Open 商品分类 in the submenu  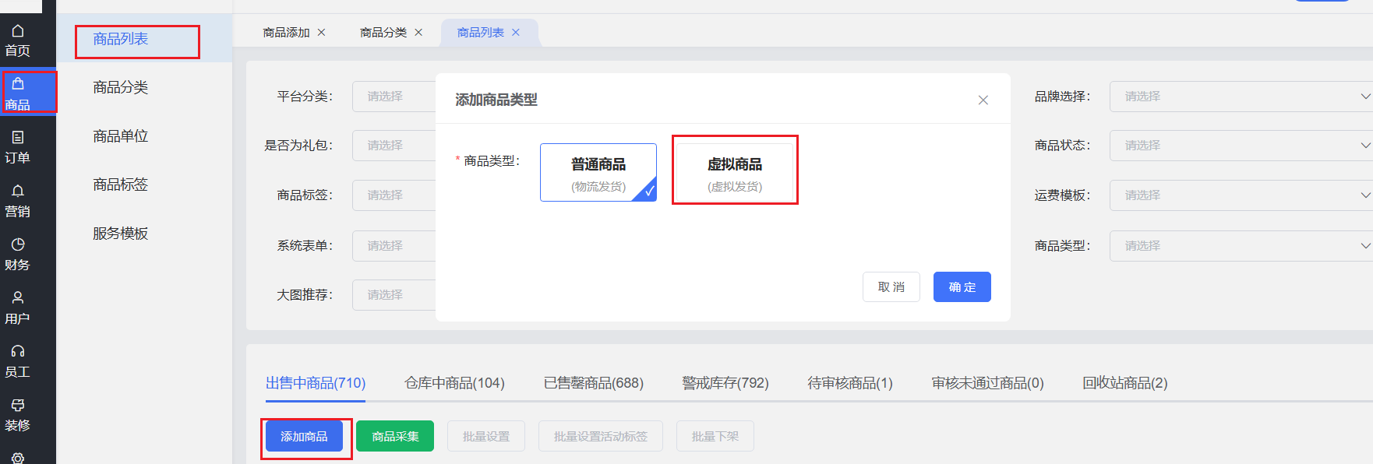(121, 87)
